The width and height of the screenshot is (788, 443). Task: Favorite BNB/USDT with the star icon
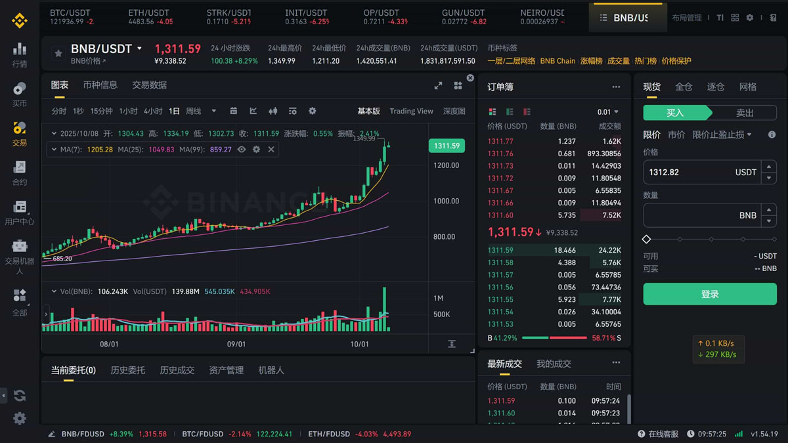(58, 53)
